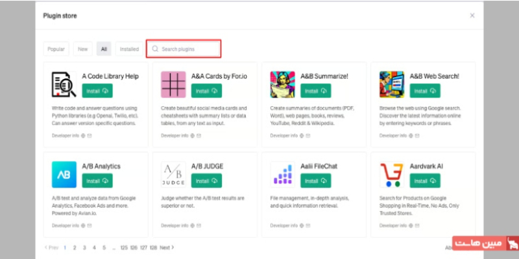Install the A&B Web Search! plugin

click(x=425, y=91)
